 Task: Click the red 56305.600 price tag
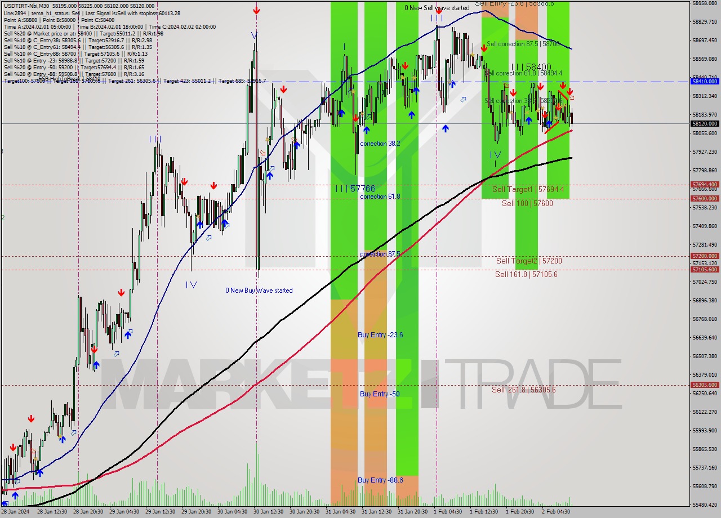click(x=705, y=385)
